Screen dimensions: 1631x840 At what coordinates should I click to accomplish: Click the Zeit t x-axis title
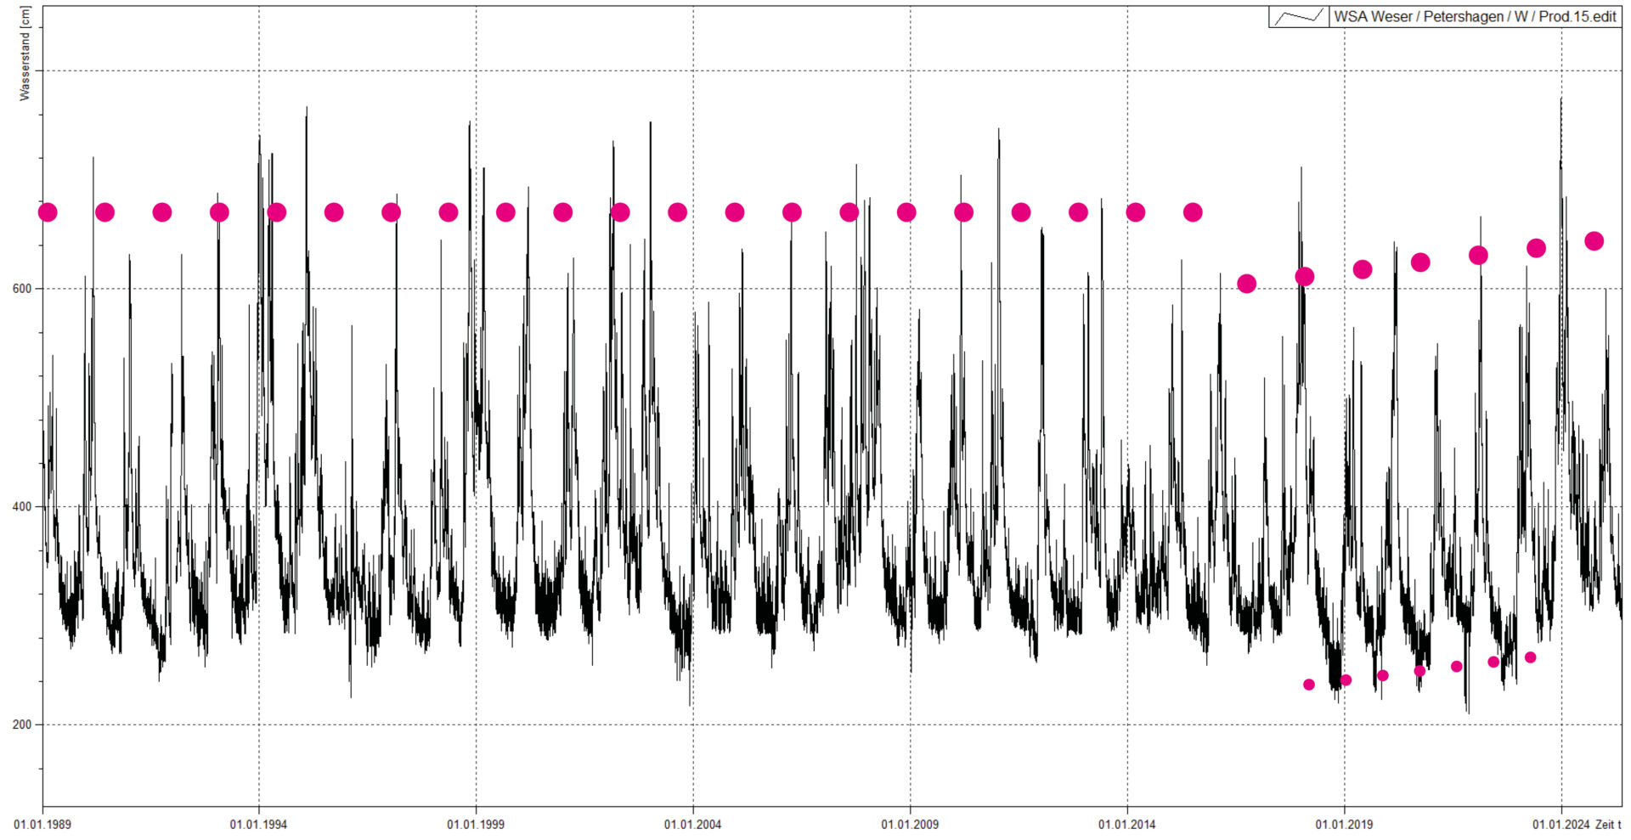point(1608,825)
